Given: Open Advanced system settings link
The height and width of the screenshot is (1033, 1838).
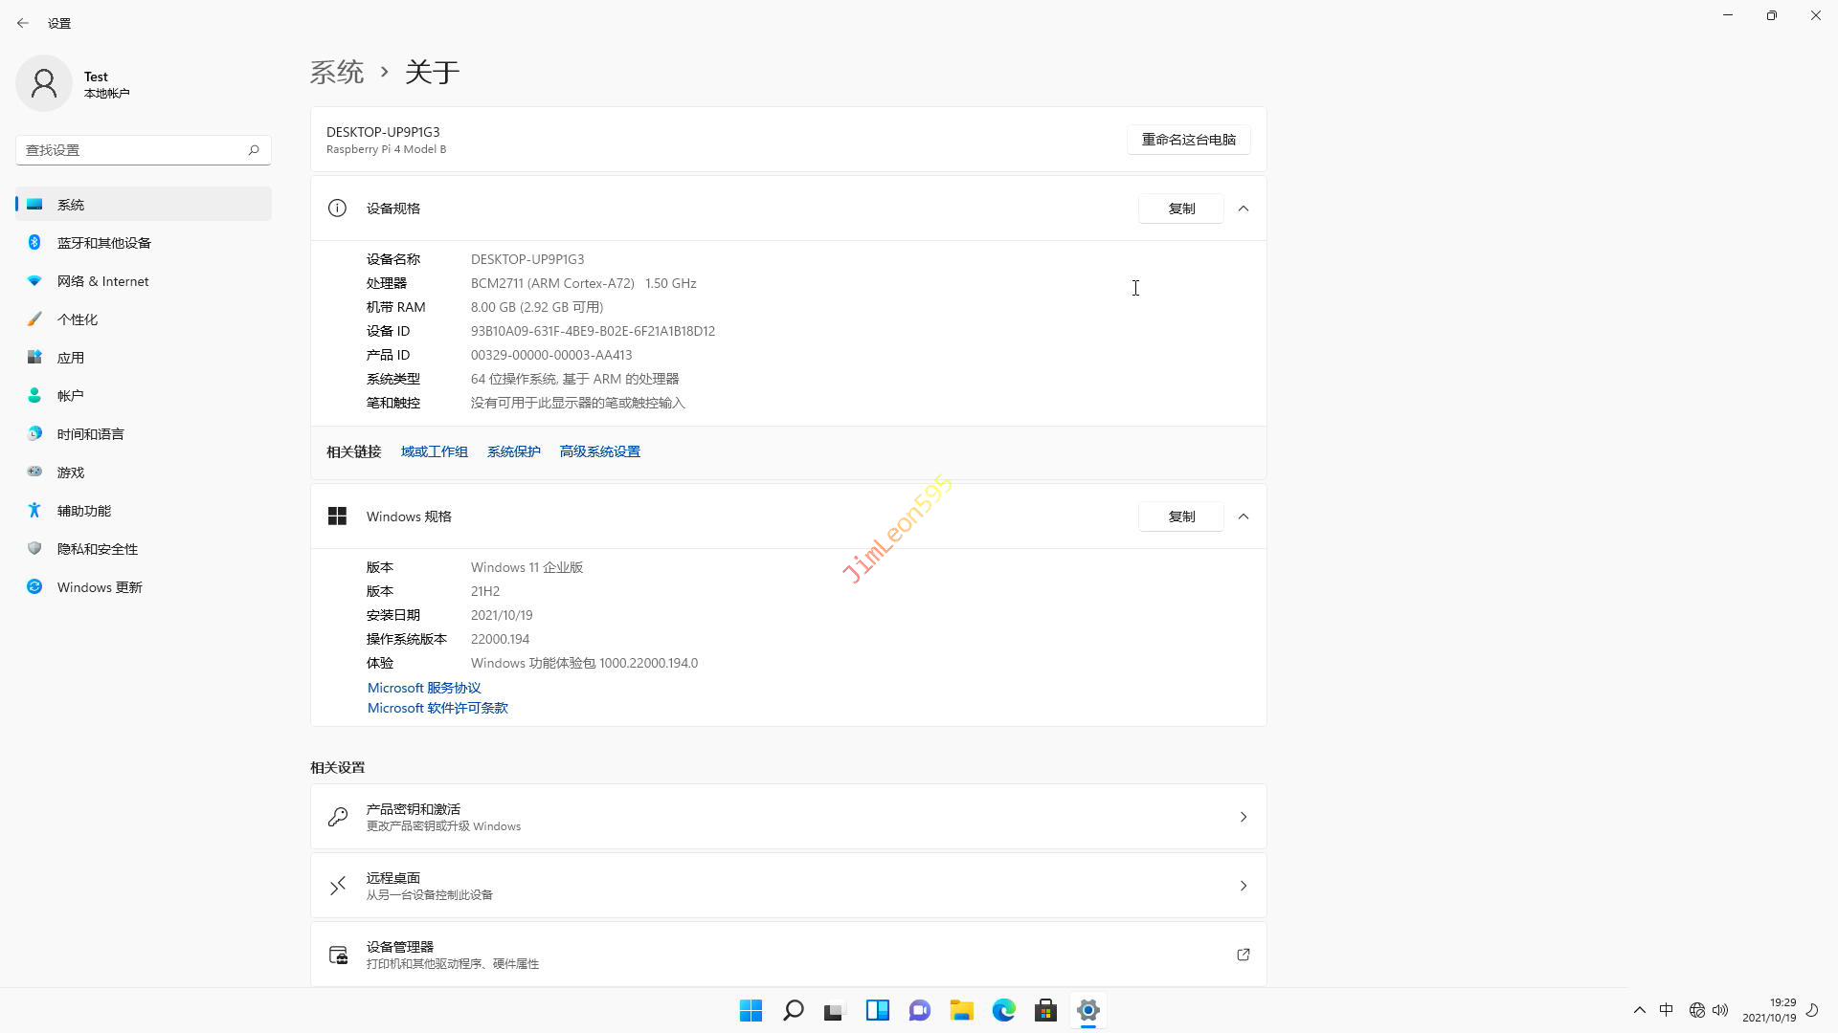Looking at the screenshot, I should pyautogui.click(x=599, y=451).
